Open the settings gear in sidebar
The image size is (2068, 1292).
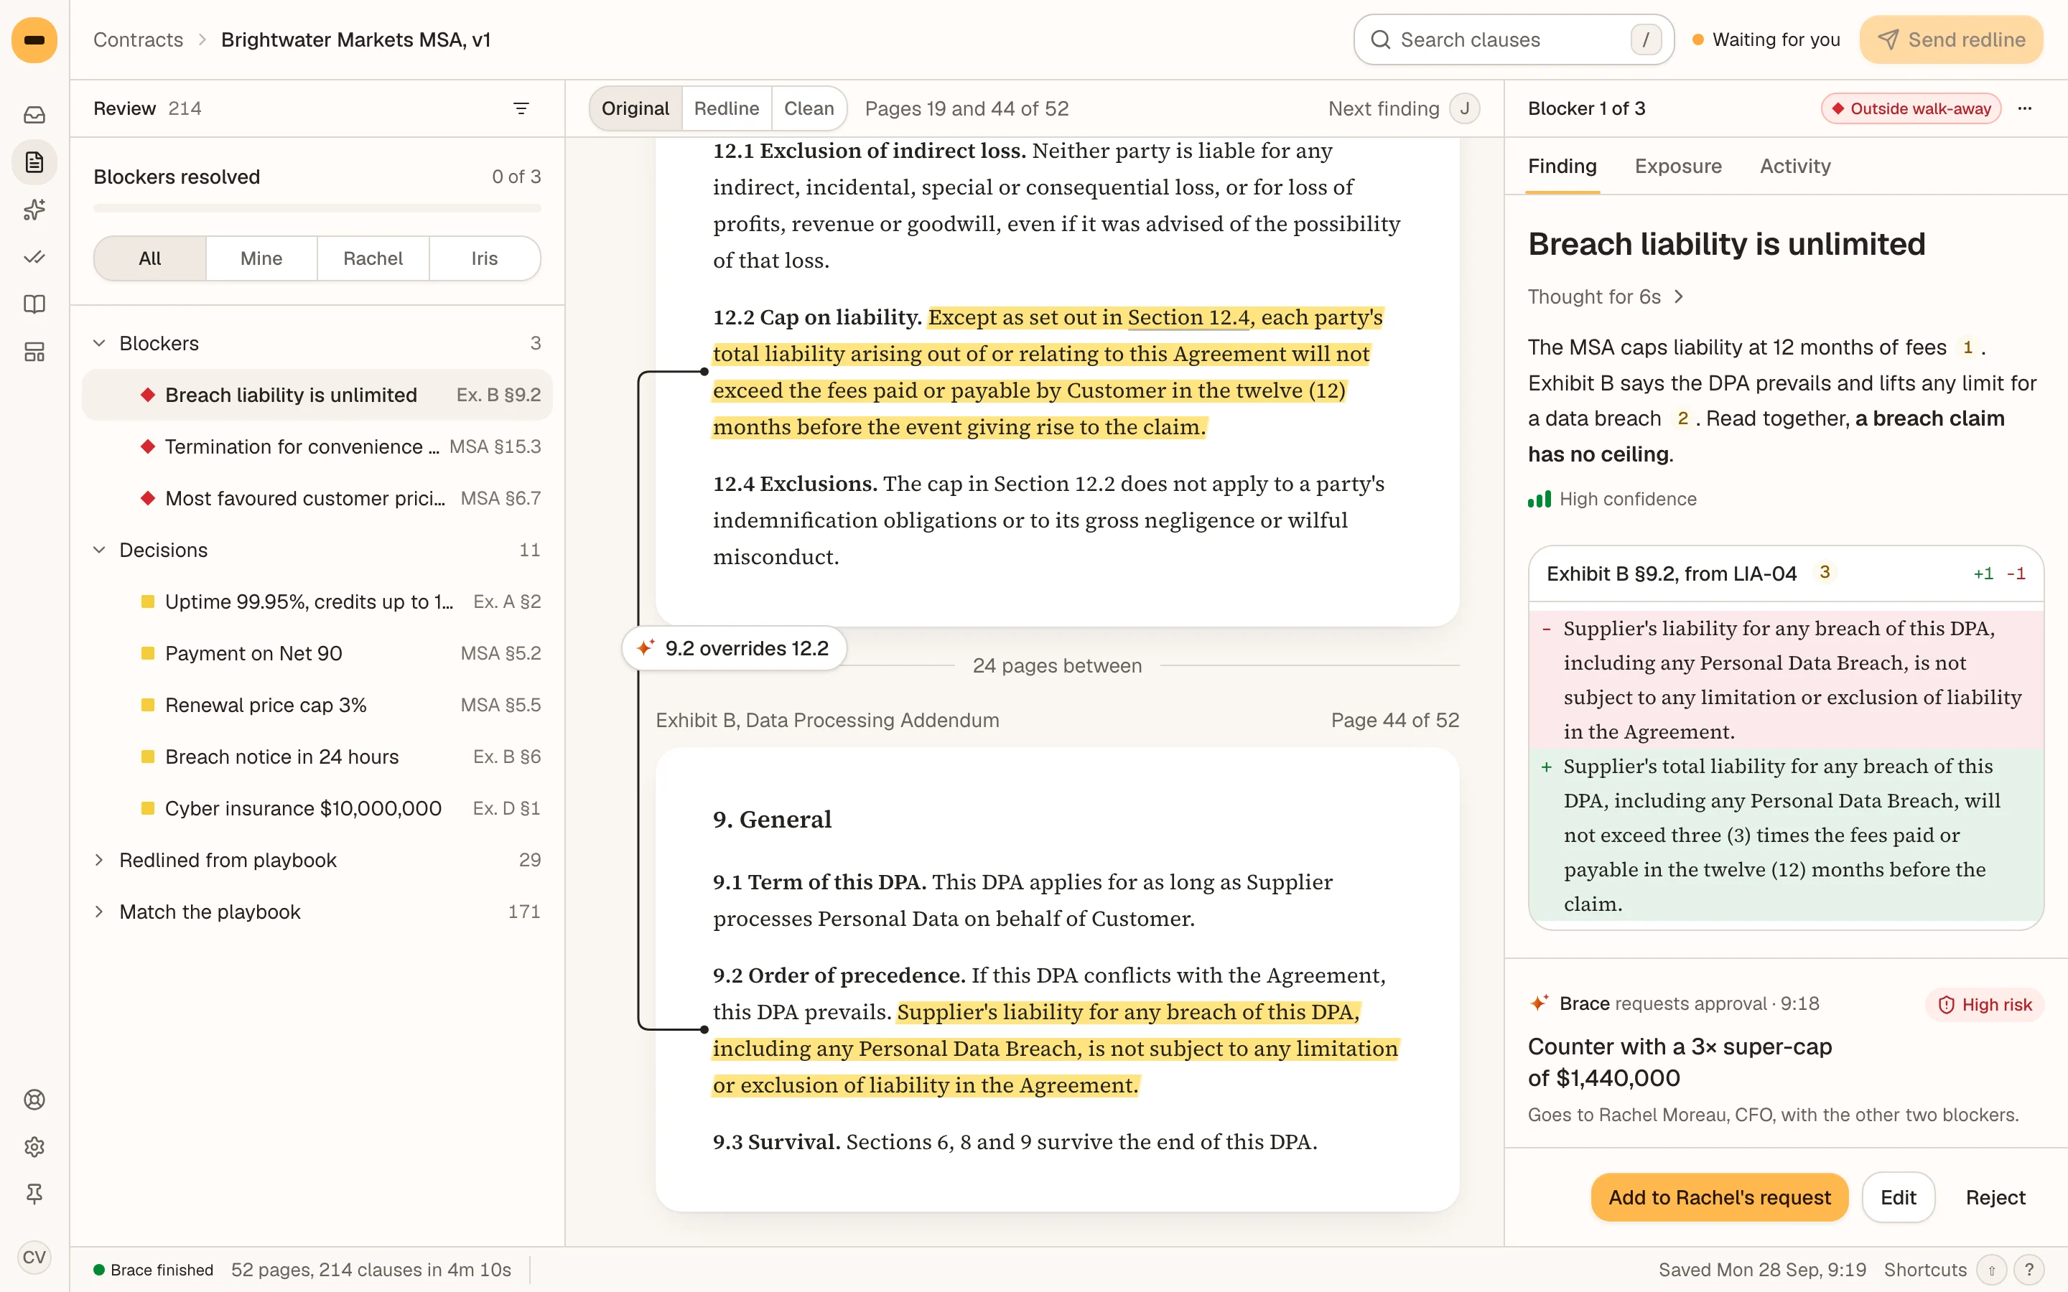[x=34, y=1147]
